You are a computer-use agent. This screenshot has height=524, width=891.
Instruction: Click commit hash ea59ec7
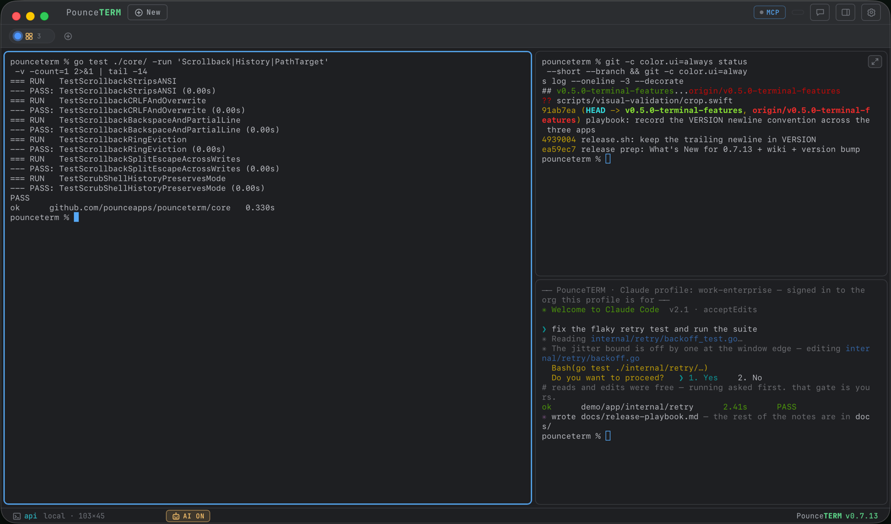[559, 150]
